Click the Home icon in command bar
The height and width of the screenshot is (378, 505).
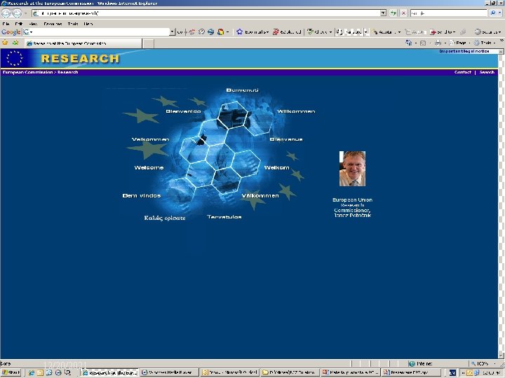409,43
